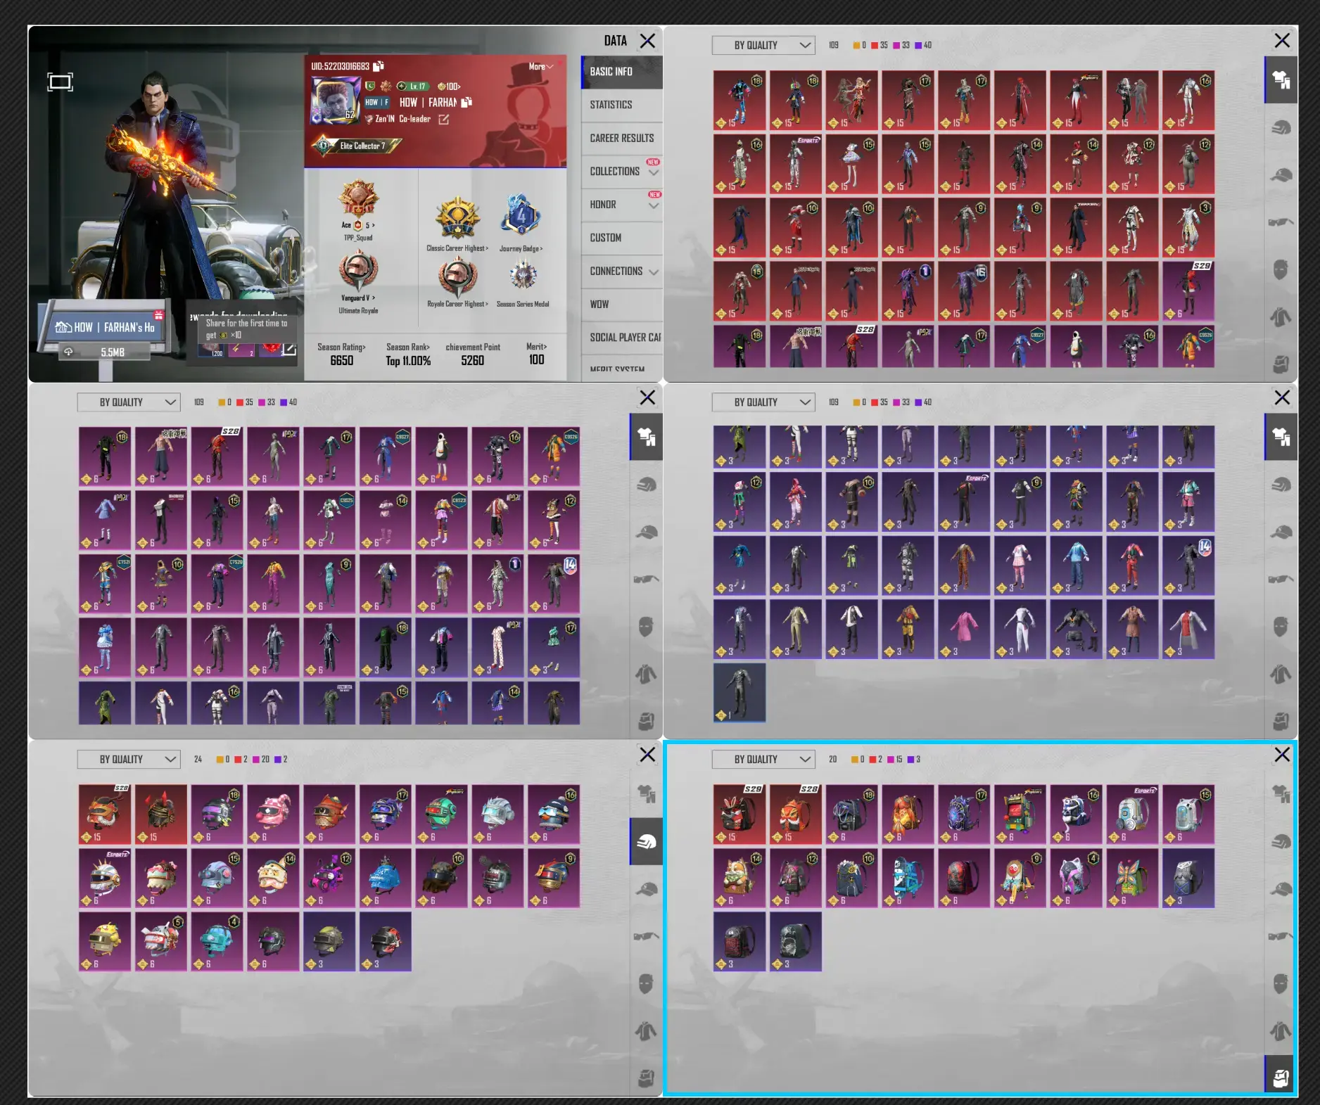Click red quality swatch in backpack panel
Image resolution: width=1320 pixels, height=1105 pixels.
[x=872, y=760]
